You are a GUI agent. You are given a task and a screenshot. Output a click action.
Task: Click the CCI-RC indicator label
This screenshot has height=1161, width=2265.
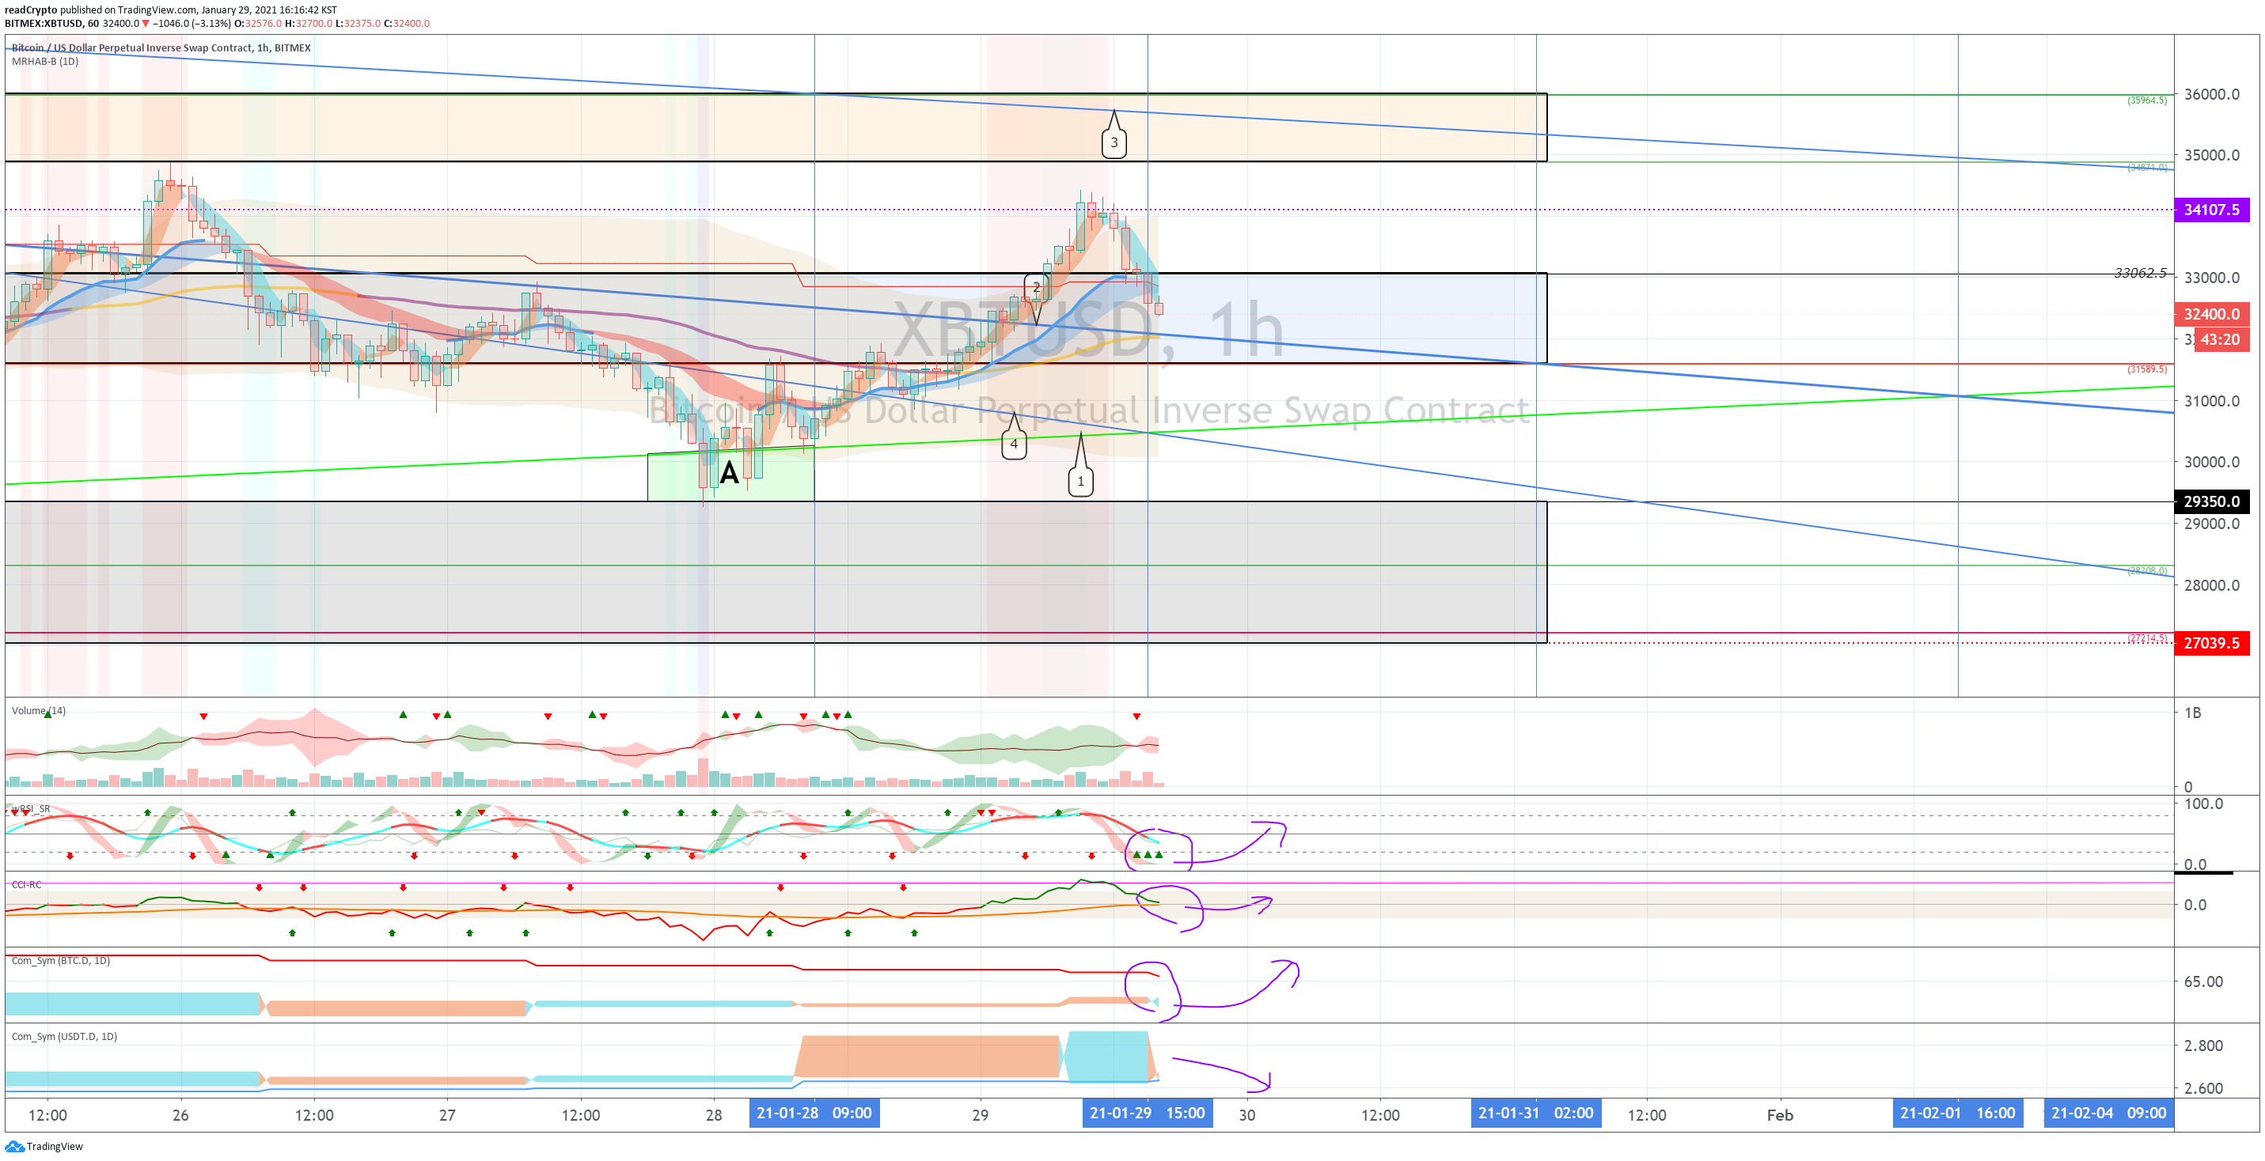(x=26, y=884)
